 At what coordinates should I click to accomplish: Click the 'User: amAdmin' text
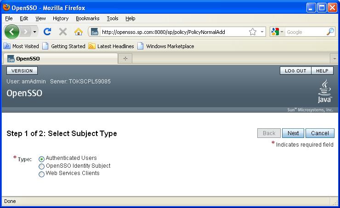click(26, 82)
